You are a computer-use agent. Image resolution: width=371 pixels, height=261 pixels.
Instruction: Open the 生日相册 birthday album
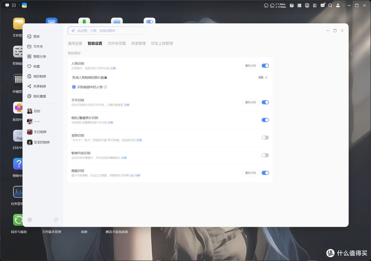click(x=37, y=132)
